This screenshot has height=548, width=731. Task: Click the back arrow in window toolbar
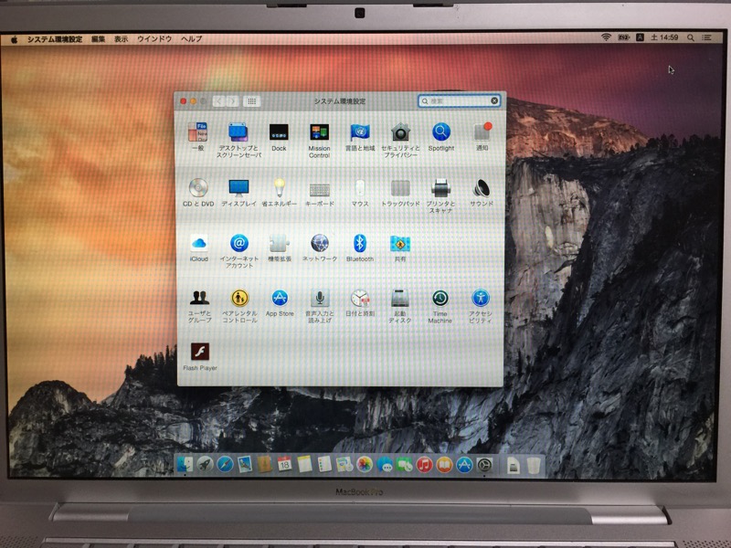point(219,101)
